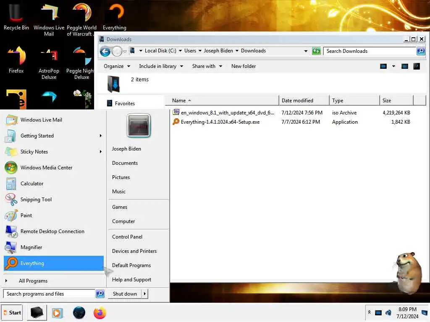This screenshot has height=322, width=430.
Task: Expand the Shut down options arrow
Action: pyautogui.click(x=144, y=294)
